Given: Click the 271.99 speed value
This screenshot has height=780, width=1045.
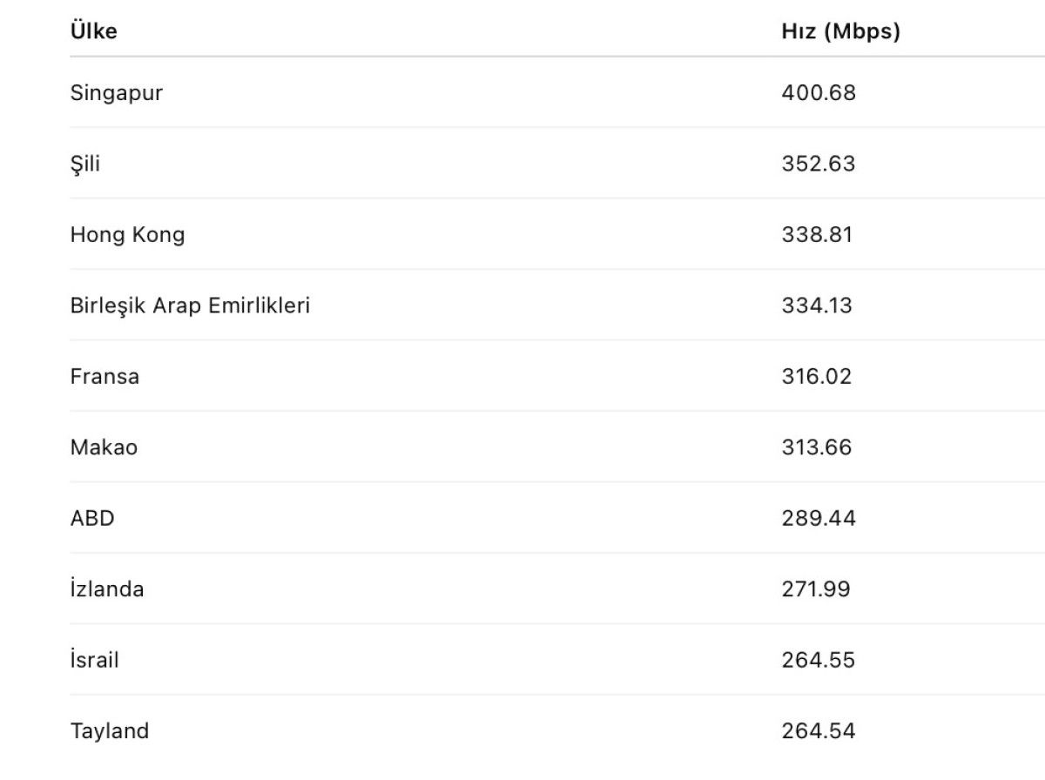Looking at the screenshot, I should tap(816, 589).
